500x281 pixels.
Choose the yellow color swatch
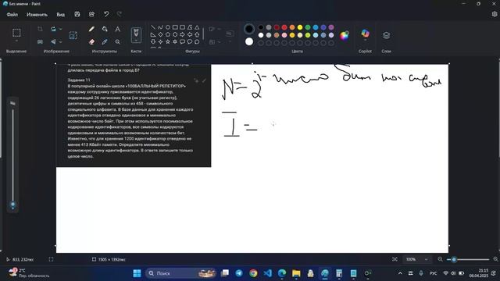tap(300, 28)
